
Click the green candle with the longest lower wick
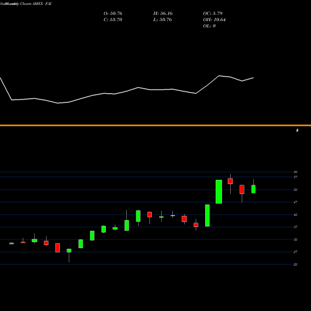coord(69,256)
